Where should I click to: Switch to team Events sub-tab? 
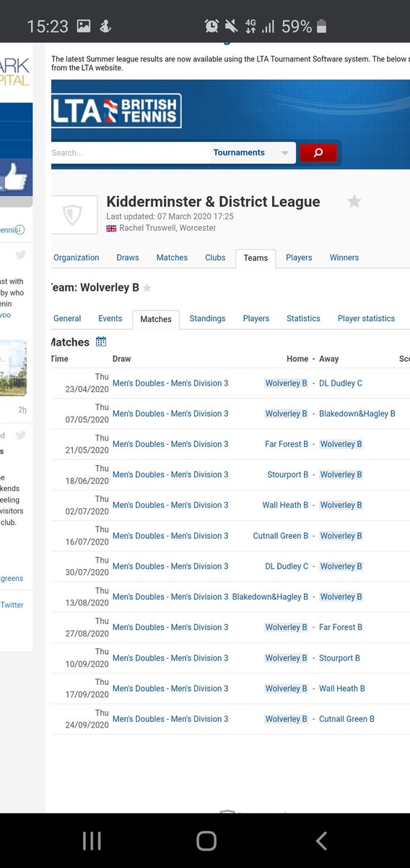[x=110, y=318]
